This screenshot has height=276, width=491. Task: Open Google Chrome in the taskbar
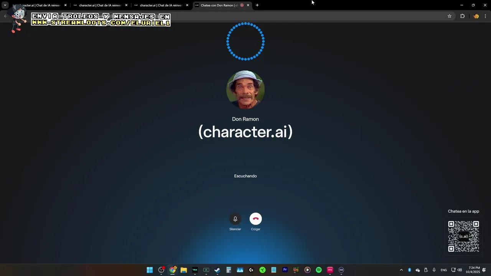(x=173, y=270)
